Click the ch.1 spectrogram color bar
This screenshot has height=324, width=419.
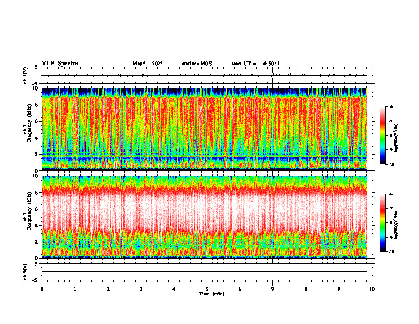[382, 136]
